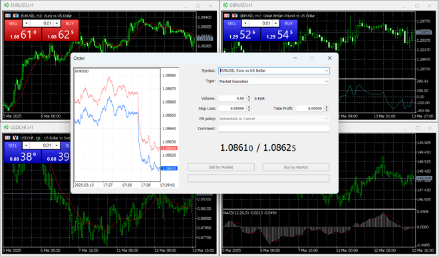Decrease lot size arrow on EURUSD trading panel

click(x=27, y=23)
